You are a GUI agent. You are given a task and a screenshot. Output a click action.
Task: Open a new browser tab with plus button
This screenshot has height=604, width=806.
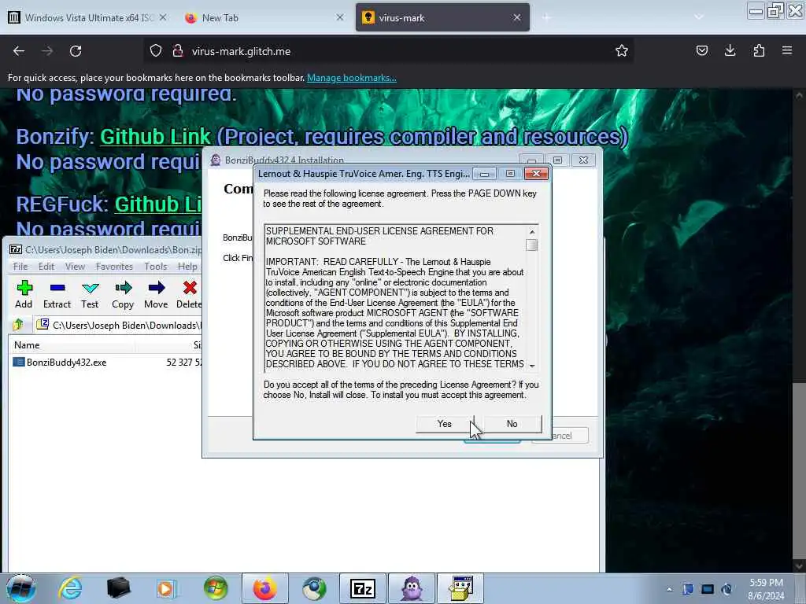tap(546, 17)
